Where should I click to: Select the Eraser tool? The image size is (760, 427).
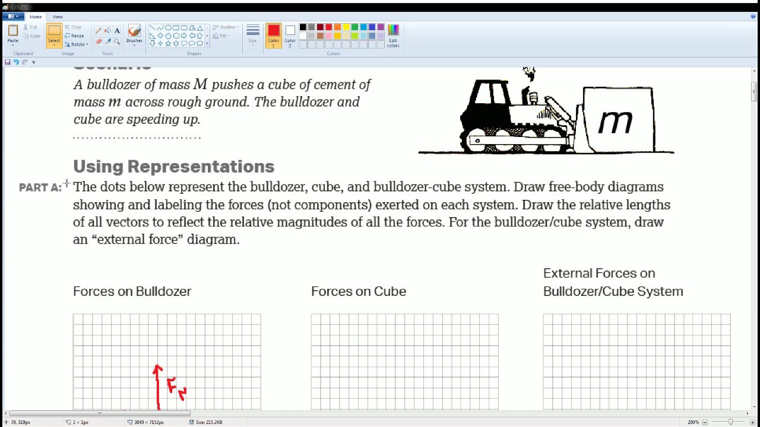(x=99, y=42)
